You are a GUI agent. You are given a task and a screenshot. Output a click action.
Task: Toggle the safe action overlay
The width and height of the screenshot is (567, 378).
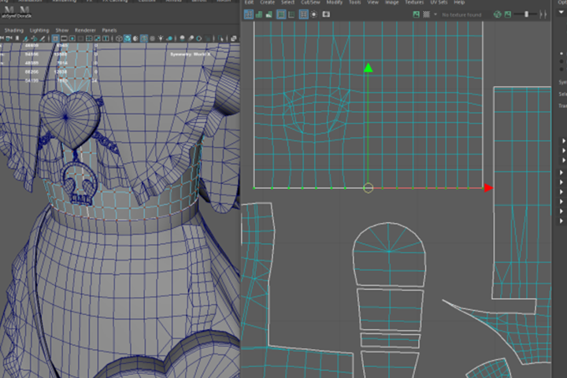[x=98, y=39]
